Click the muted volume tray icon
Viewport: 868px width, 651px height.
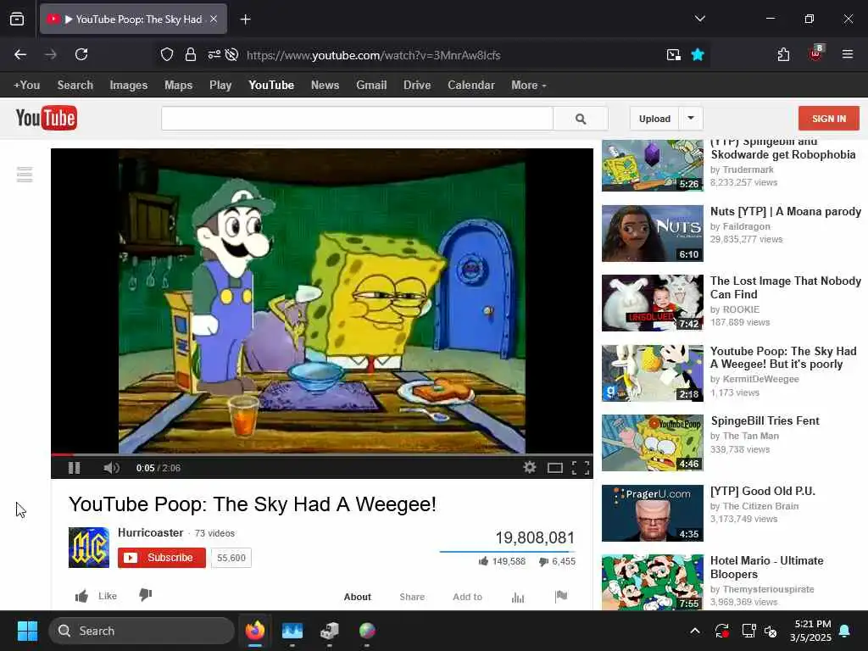click(x=771, y=631)
